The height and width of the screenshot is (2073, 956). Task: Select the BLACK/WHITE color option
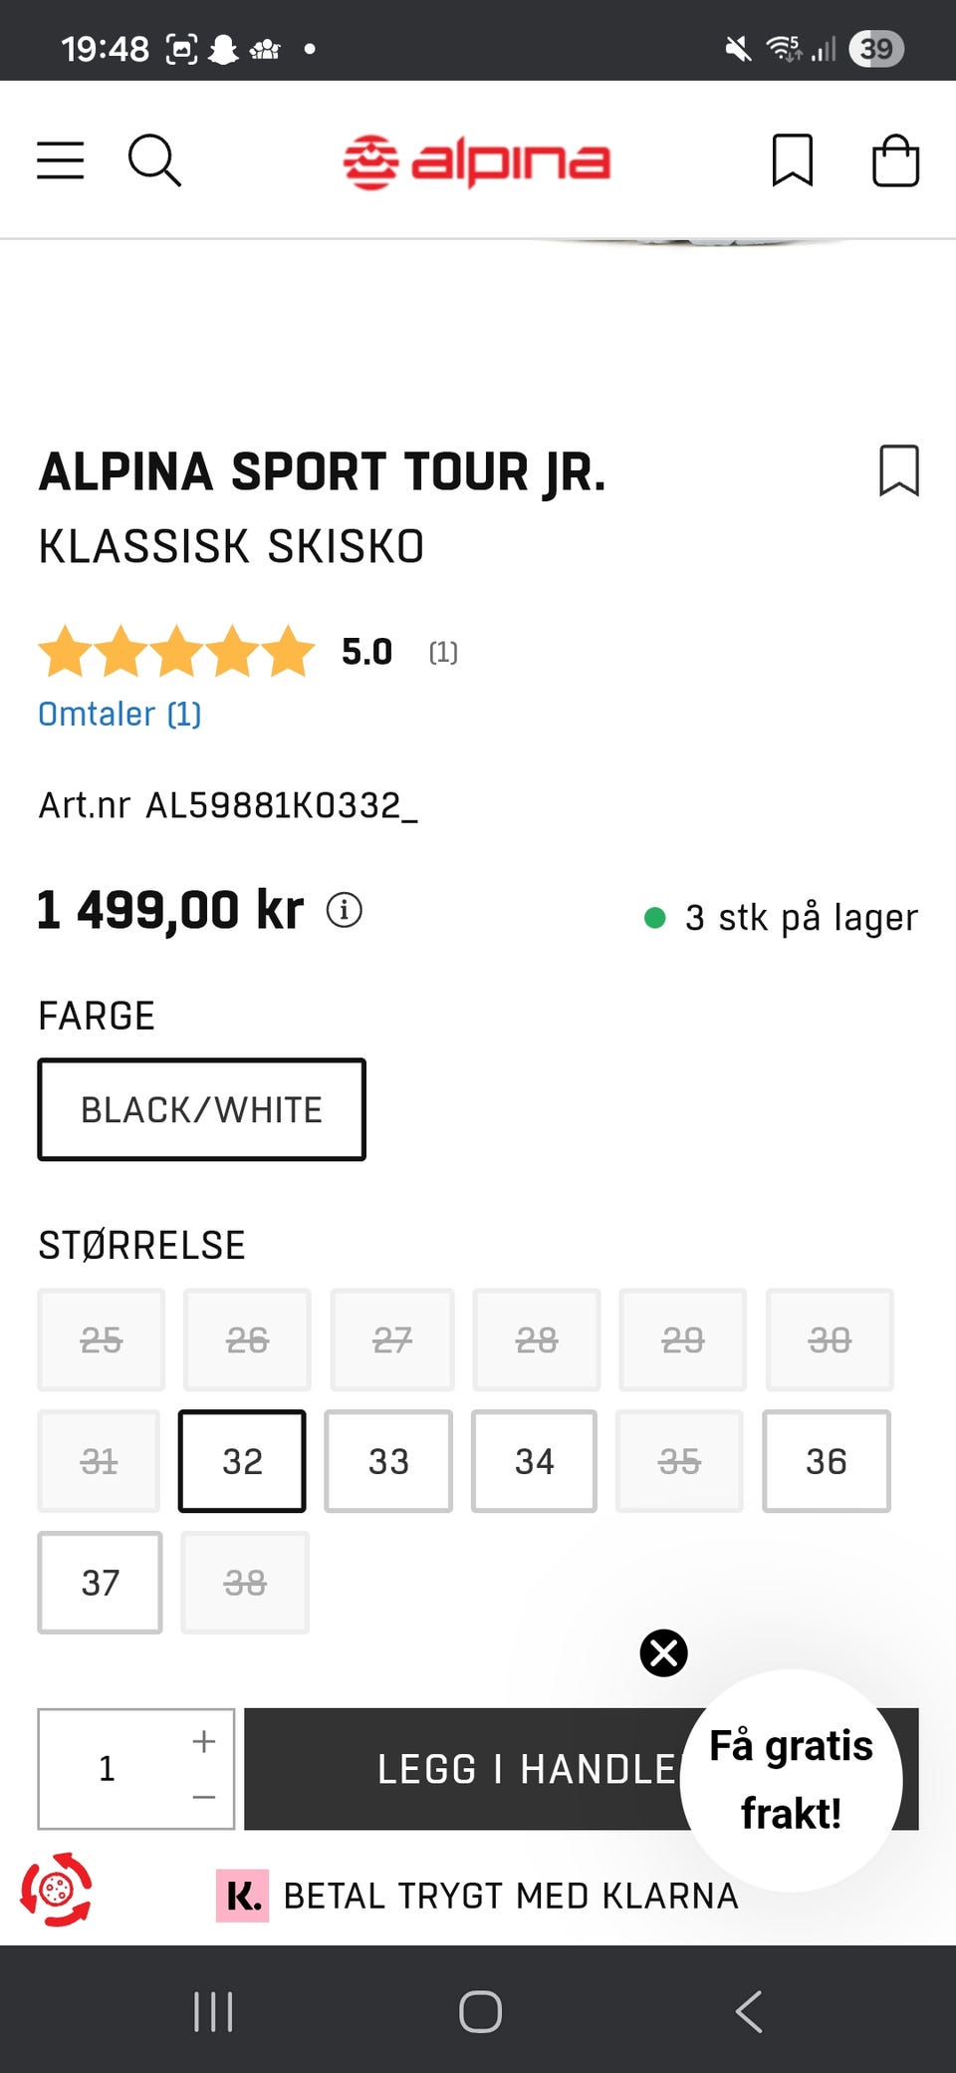[201, 1109]
